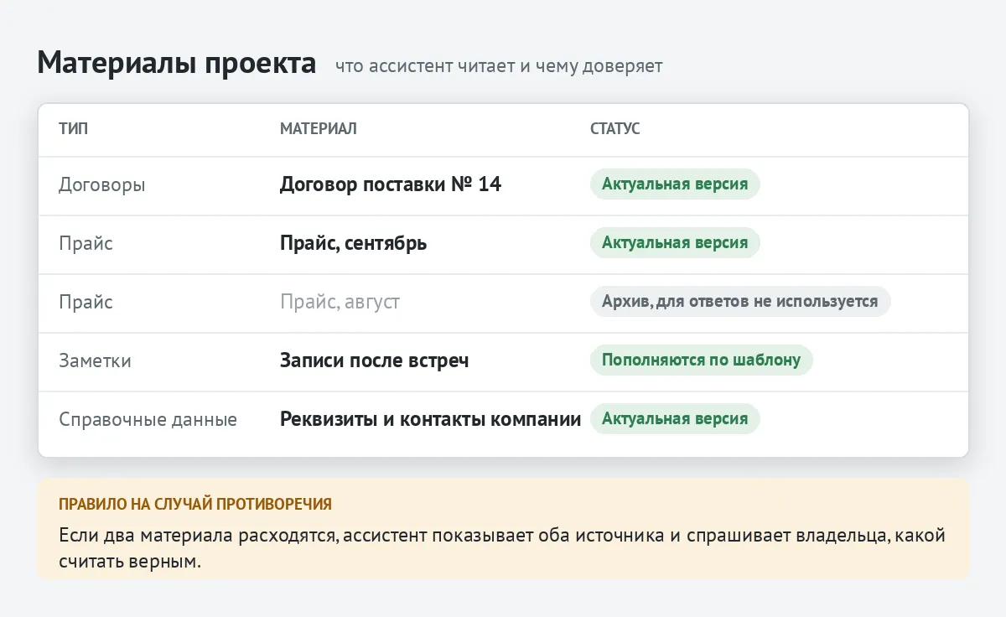Click the rule text 'Если два материала расходятся'
The image size is (1006, 617).
[199, 535]
